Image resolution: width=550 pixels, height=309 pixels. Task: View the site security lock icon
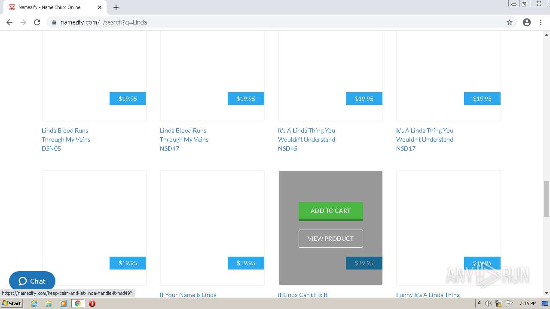click(54, 22)
